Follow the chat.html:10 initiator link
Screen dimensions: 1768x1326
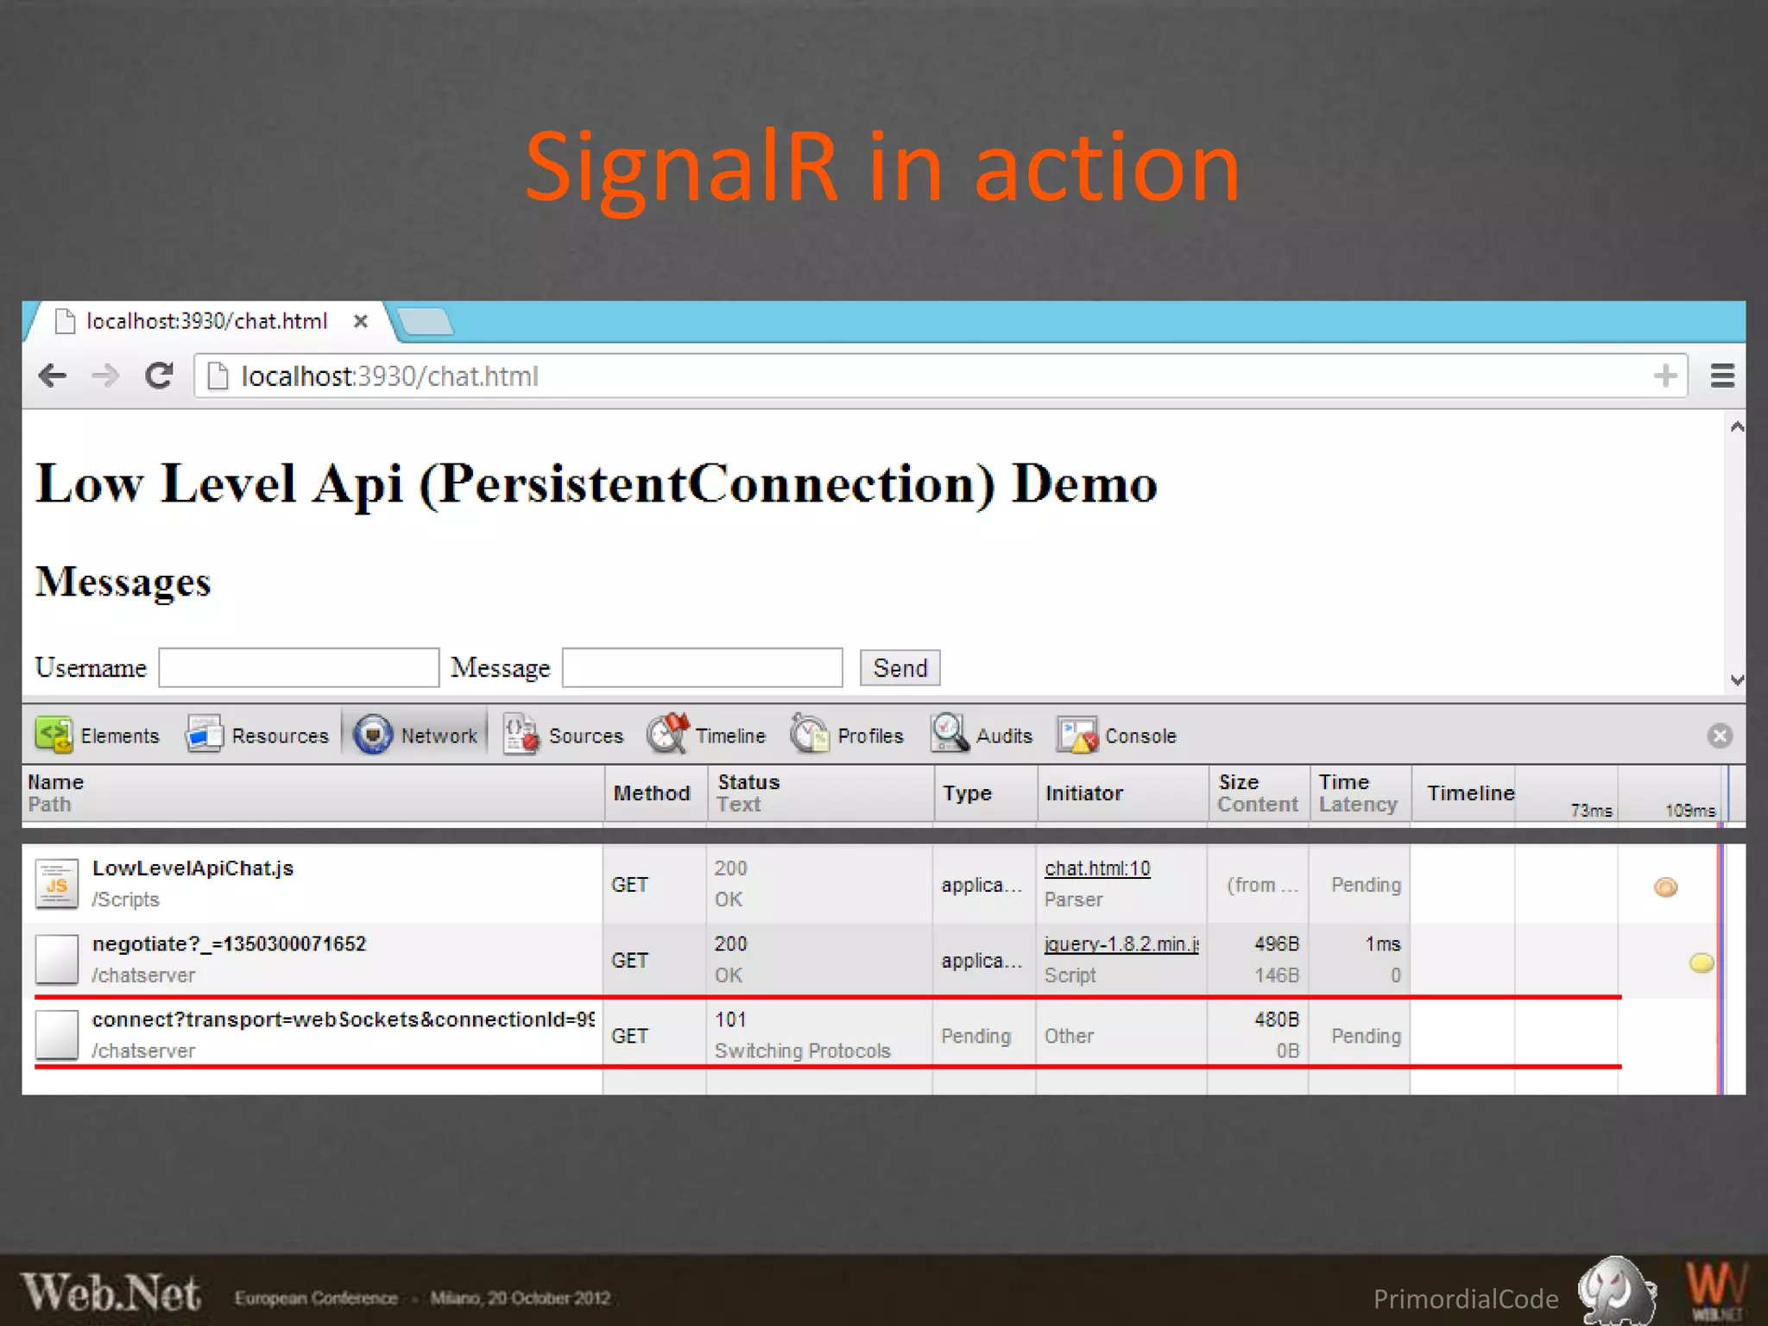click(1097, 868)
